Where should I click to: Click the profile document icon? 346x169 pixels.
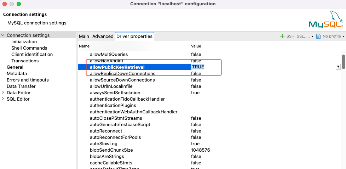click(x=318, y=36)
